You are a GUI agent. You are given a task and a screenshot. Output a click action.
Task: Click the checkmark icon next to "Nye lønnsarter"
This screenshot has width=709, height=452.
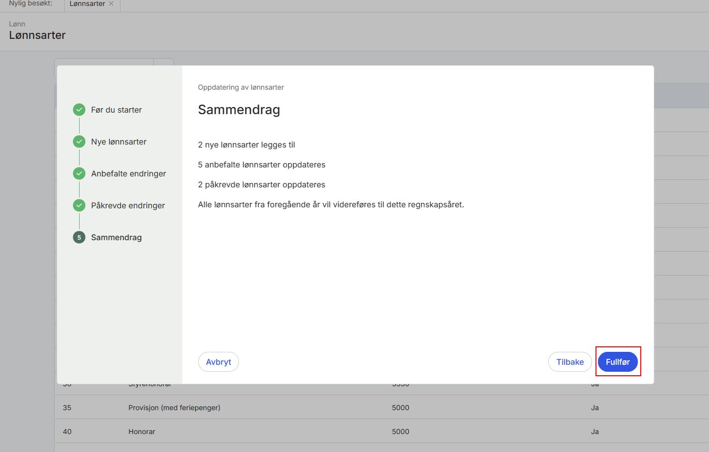[79, 142]
